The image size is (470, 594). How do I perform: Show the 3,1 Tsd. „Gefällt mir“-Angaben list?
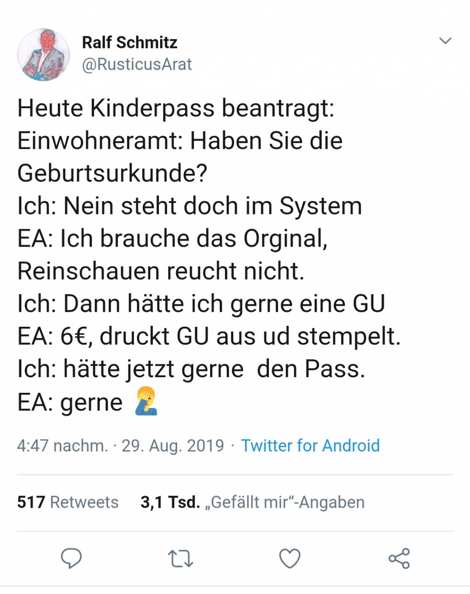pyautogui.click(x=252, y=502)
